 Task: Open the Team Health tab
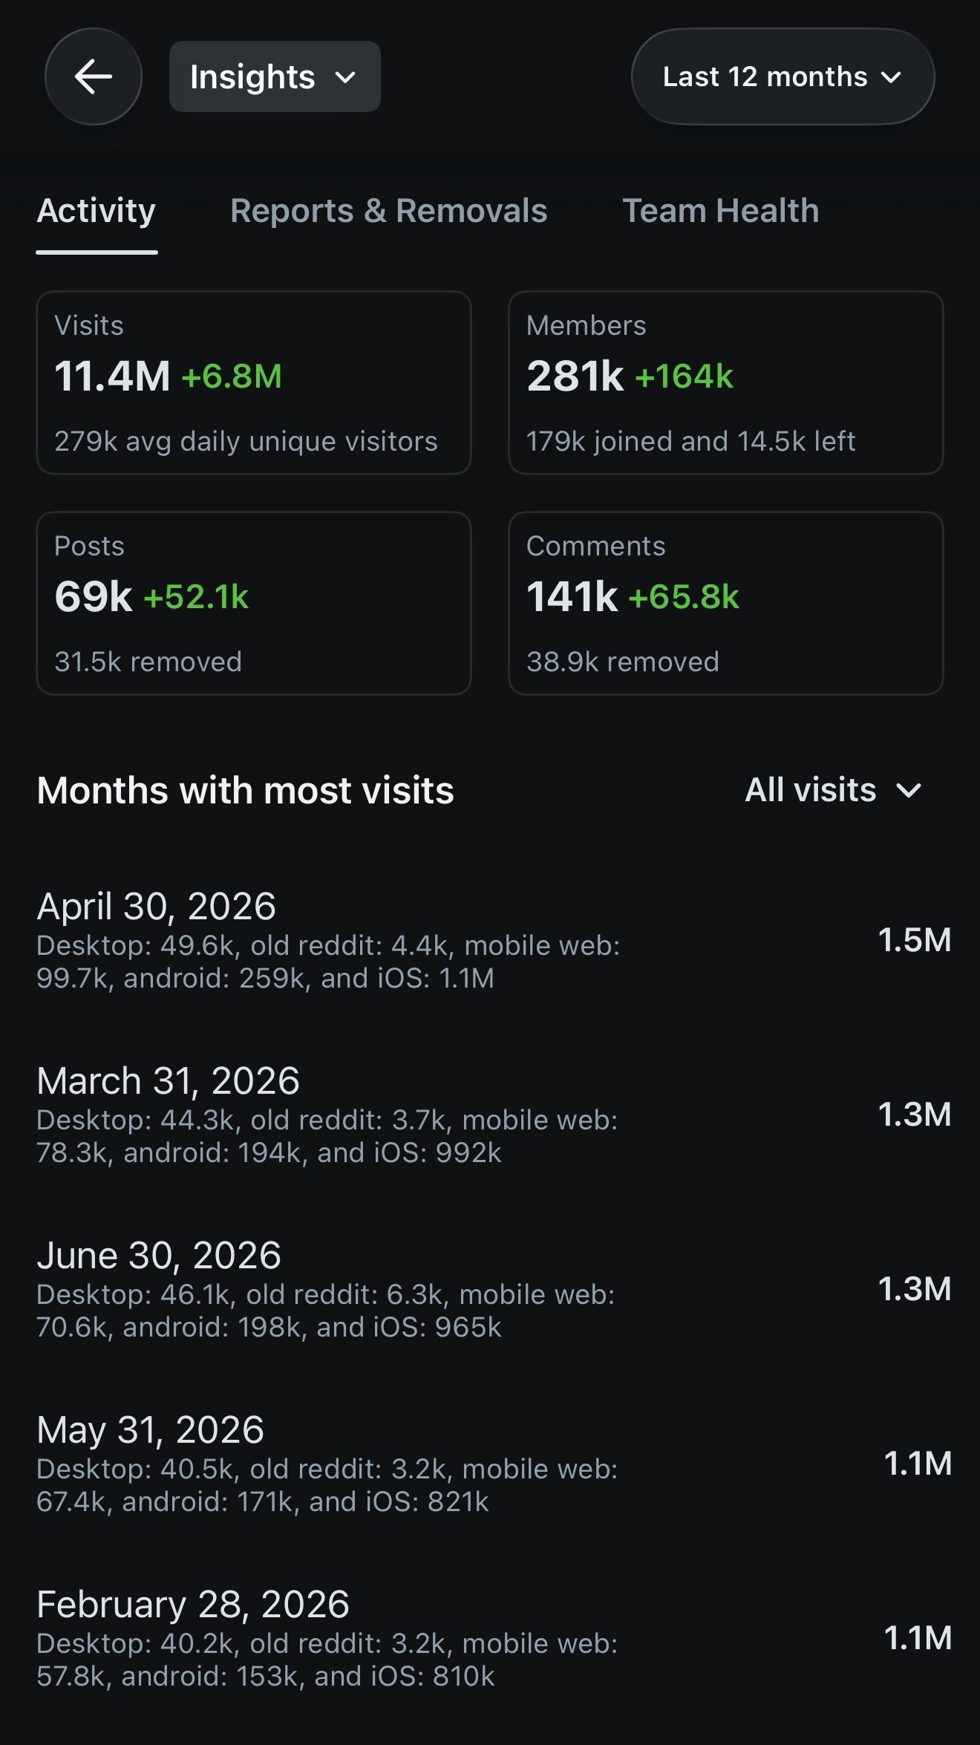720,212
